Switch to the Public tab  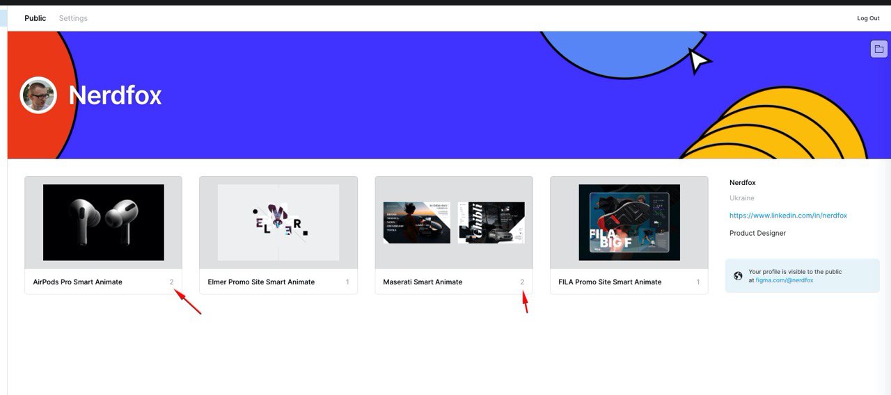click(35, 18)
